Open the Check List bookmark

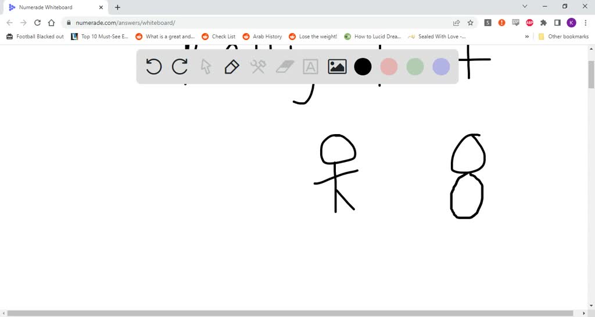pos(218,37)
